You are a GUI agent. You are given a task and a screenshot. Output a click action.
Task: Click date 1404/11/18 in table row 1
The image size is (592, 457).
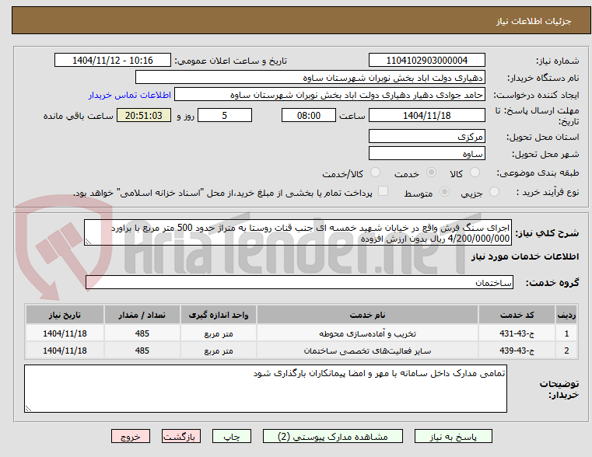[65, 333]
